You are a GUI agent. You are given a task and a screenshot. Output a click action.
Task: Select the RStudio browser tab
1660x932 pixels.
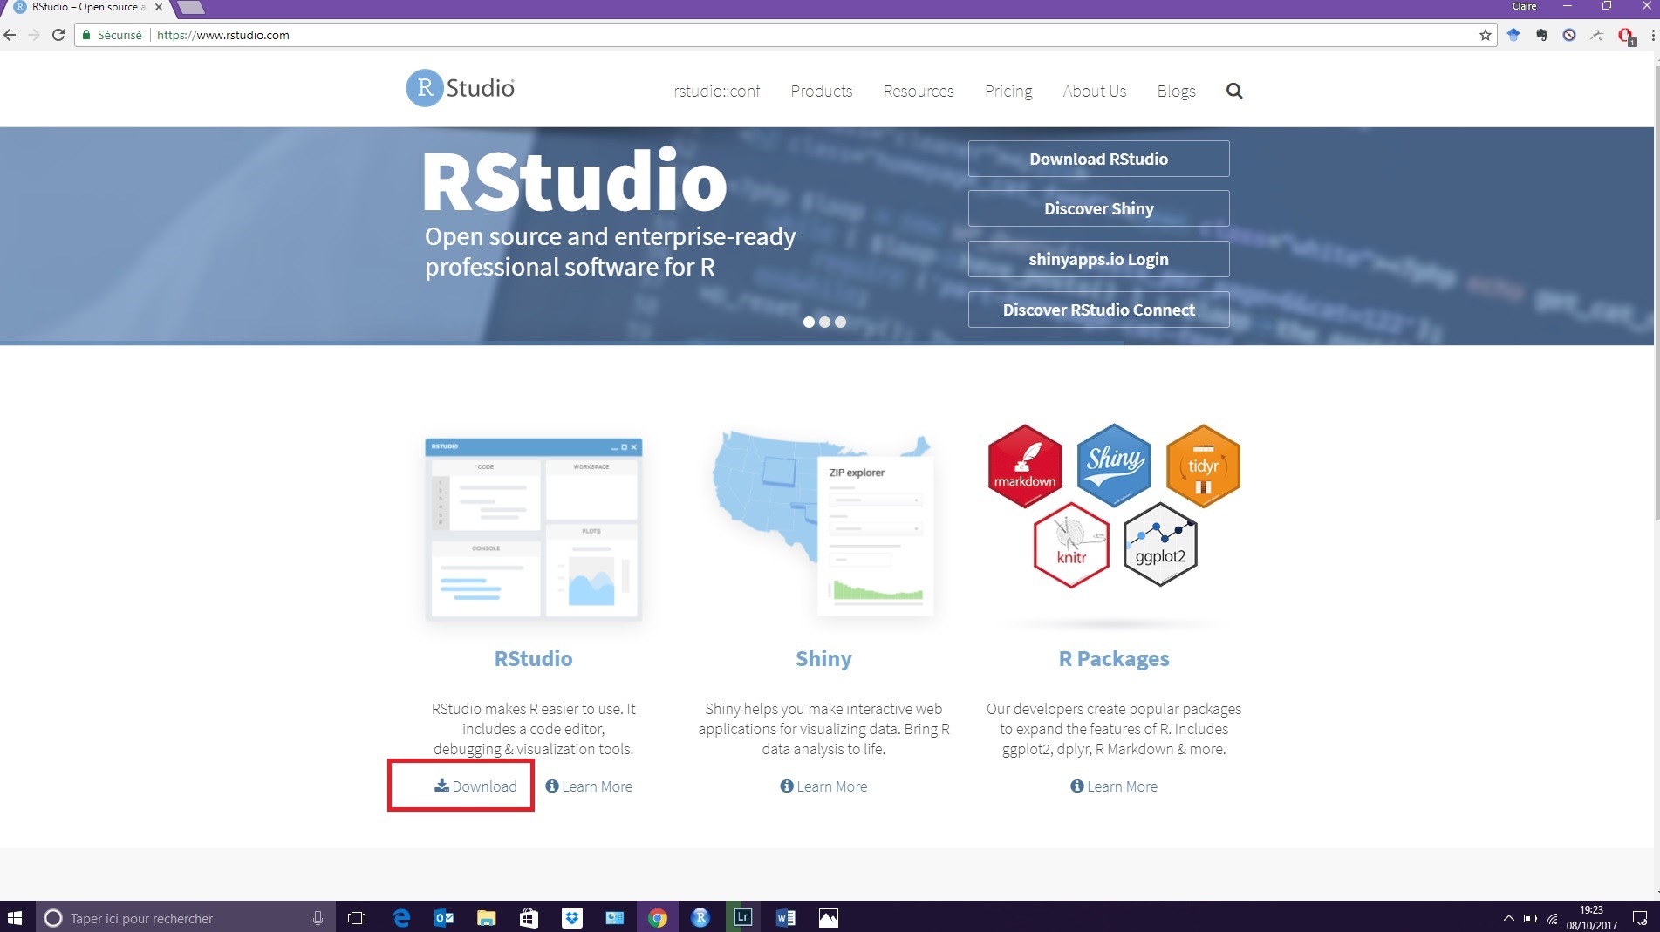[87, 7]
